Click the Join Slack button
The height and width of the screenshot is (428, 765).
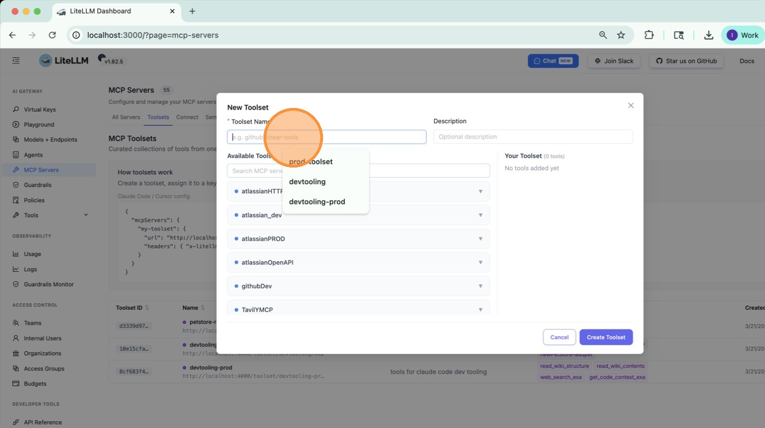614,61
